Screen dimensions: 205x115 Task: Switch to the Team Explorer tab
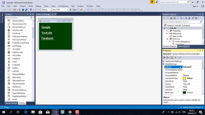pyautogui.click(x=184, y=46)
